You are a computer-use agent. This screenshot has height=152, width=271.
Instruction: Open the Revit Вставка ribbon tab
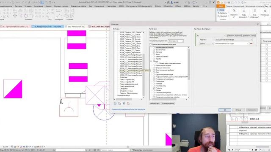point(28,6)
